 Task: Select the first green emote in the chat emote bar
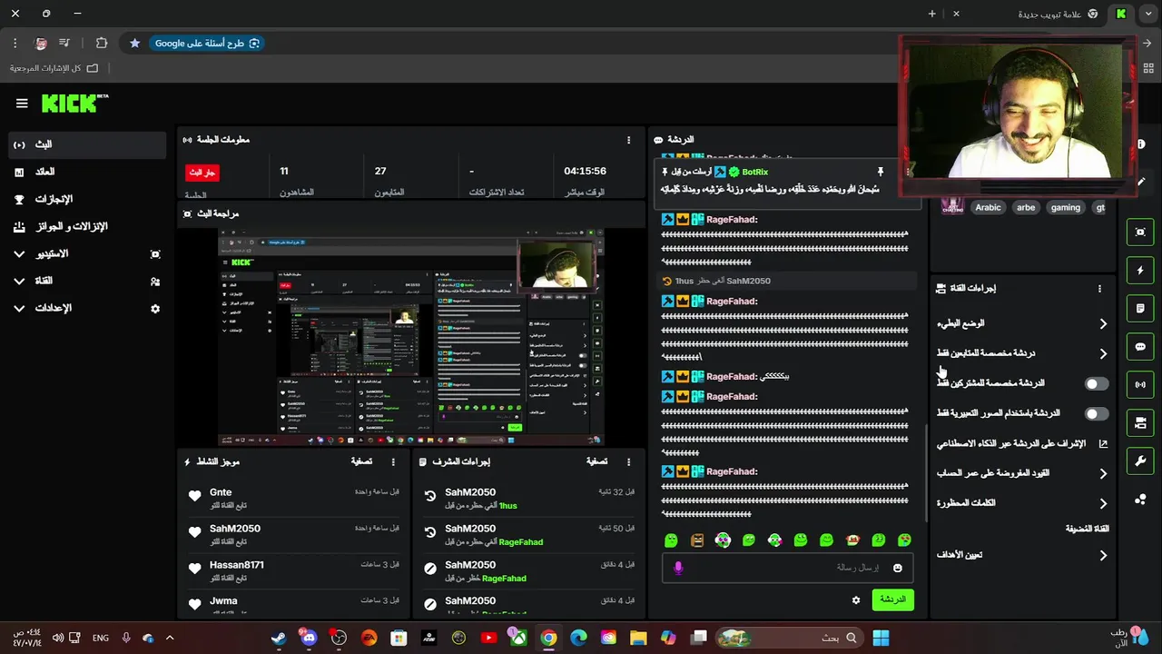(x=671, y=540)
